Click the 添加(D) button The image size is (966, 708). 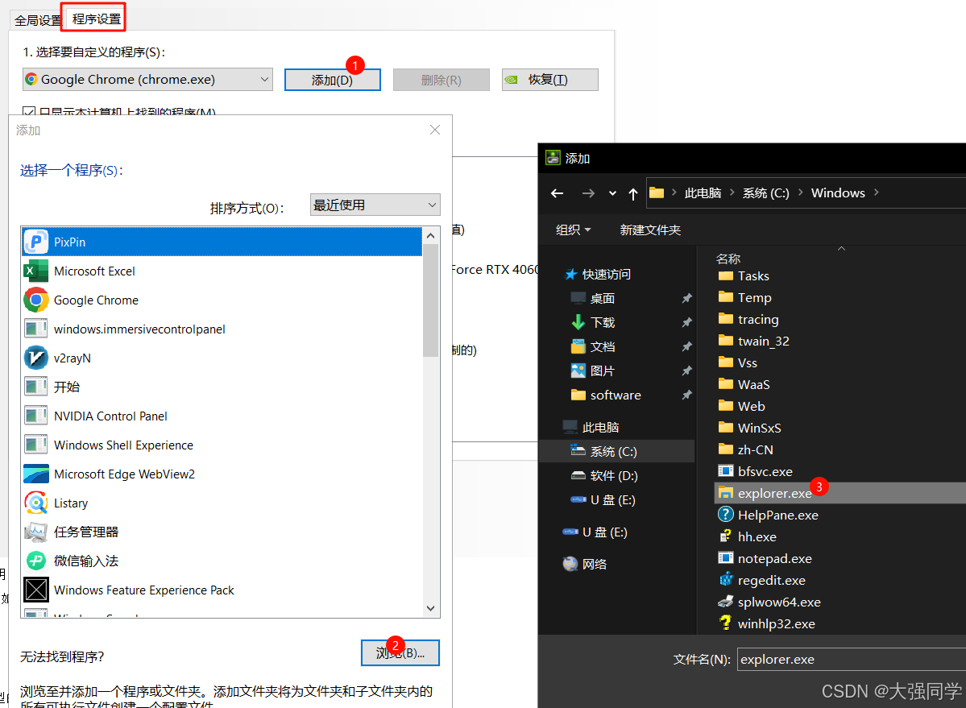(332, 80)
